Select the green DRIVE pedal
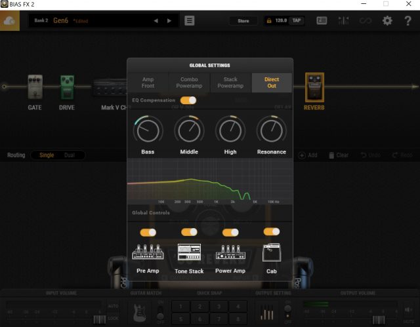The width and height of the screenshot is (420, 327). coord(67,87)
